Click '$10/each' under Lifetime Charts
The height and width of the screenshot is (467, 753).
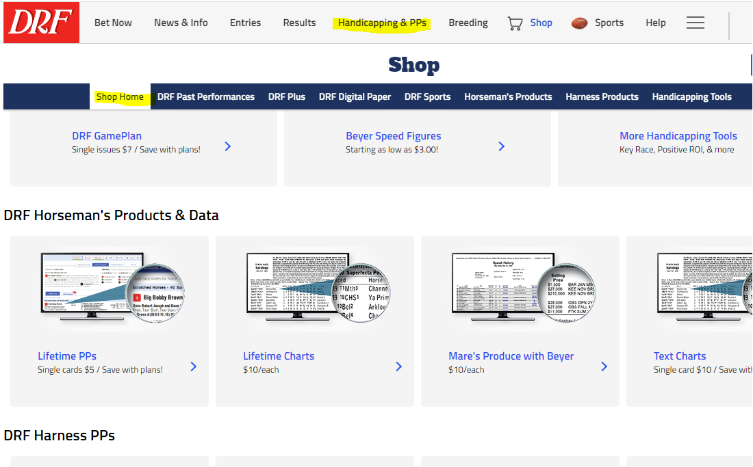[261, 370]
